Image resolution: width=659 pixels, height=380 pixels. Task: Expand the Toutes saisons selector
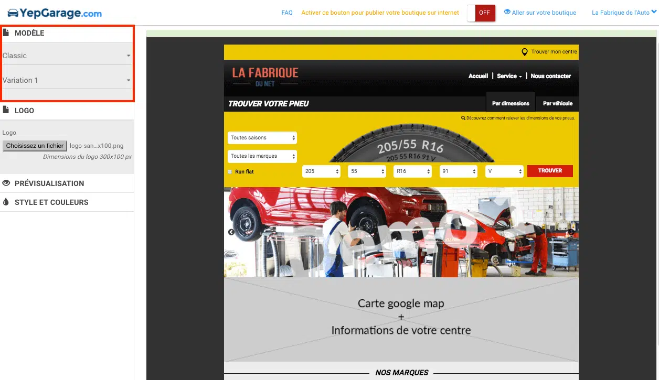tap(262, 138)
